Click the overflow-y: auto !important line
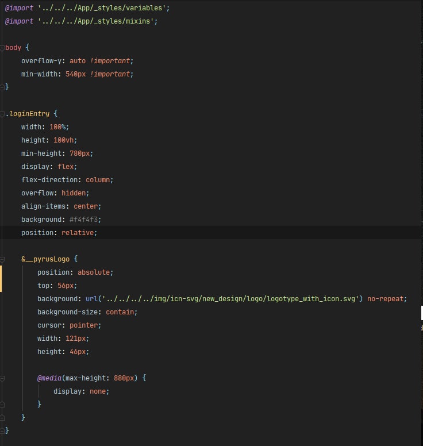The width and height of the screenshot is (423, 446). click(77, 61)
